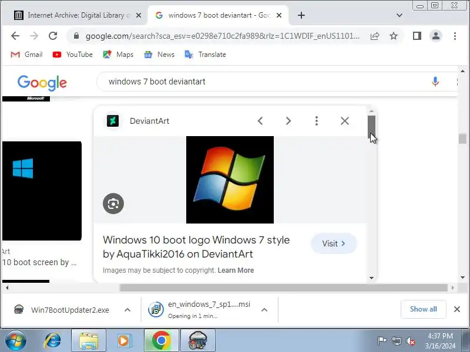Click the network tray icon
This screenshot has height=352, width=470.
pyautogui.click(x=396, y=341)
